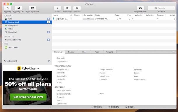Sort by Inviati column header
Screen dimensions: 178x112
tap(171, 15)
